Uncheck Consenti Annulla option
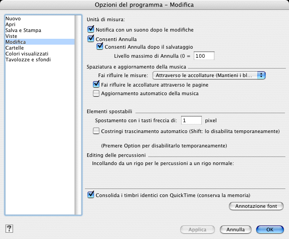 [91, 39]
